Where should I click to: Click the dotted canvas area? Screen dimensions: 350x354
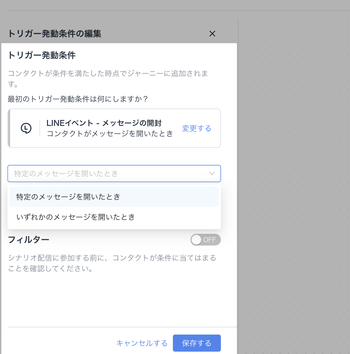tap(293, 160)
